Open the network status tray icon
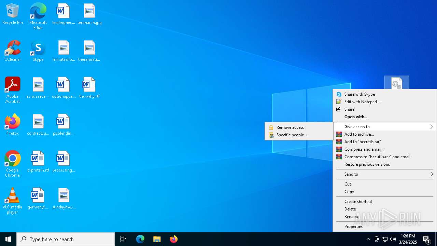This screenshot has height=246, width=437. pos(385,239)
